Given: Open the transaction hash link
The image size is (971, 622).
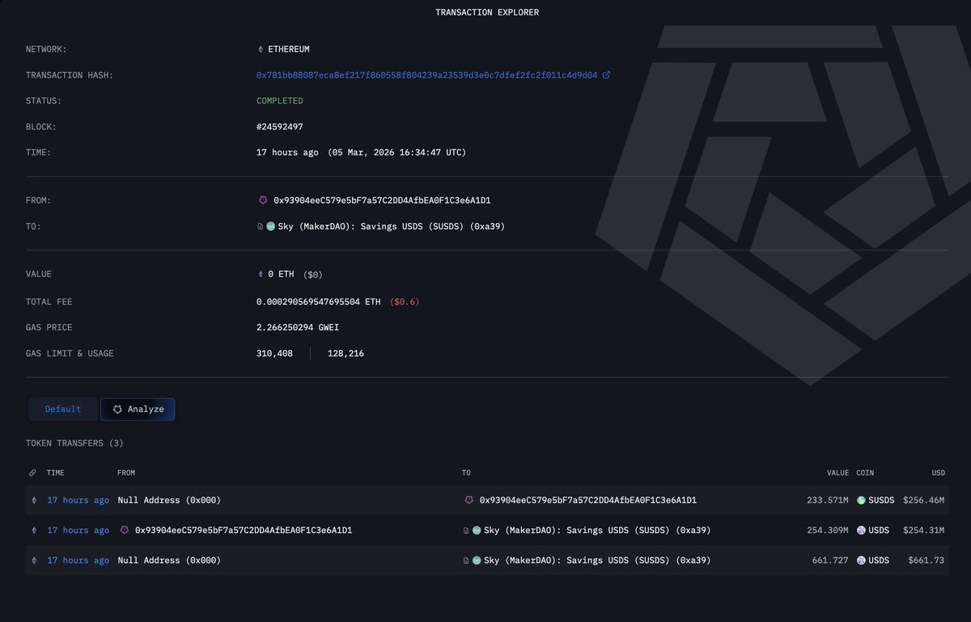Looking at the screenshot, I should click(429, 74).
